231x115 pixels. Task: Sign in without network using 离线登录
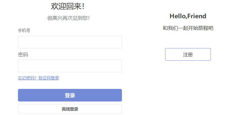tap(70, 109)
